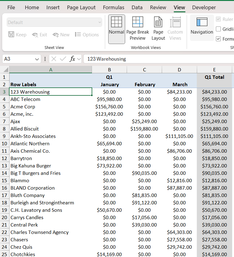
Task: Select the January header cell
Action: coord(109,84)
